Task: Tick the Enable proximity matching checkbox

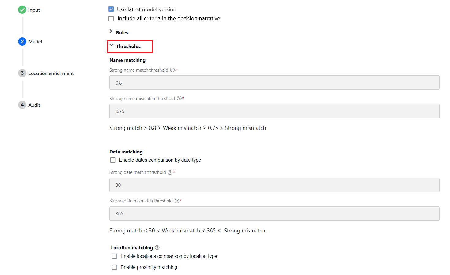Action: tap(115, 267)
